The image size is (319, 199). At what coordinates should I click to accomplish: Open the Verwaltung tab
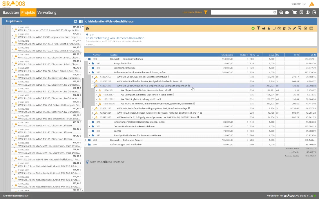[47, 13]
